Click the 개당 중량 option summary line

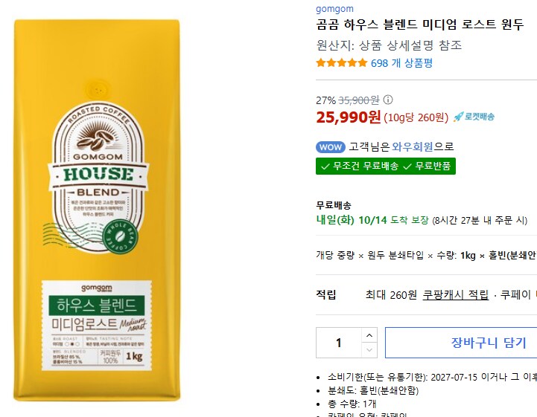coord(425,256)
